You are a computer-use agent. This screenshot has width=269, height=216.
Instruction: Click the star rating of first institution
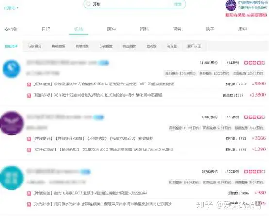pos(254,63)
